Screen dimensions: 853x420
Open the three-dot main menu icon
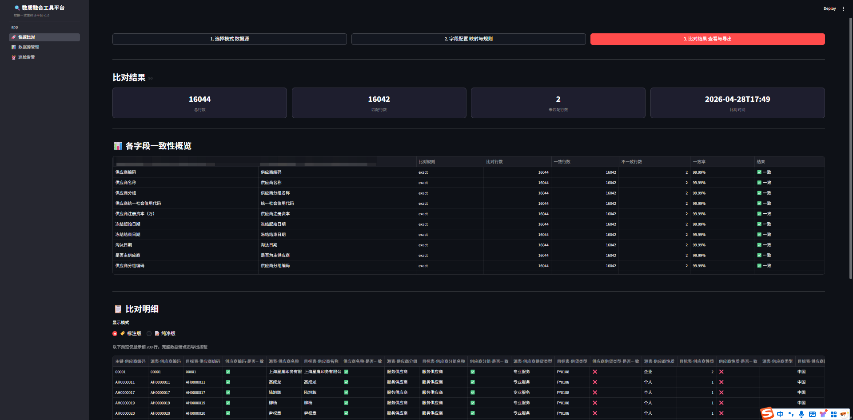[843, 8]
